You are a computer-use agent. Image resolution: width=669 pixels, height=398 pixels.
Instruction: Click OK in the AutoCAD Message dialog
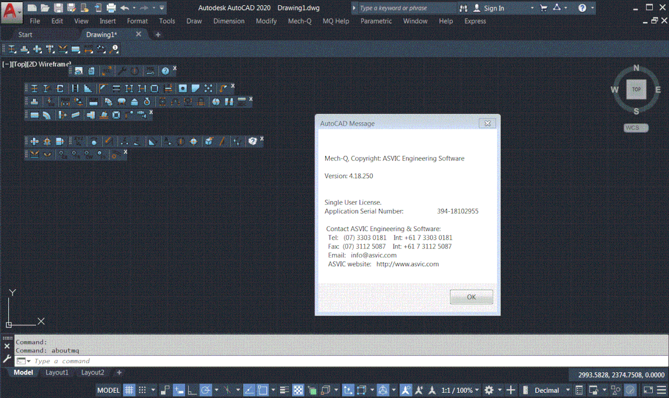point(471,297)
